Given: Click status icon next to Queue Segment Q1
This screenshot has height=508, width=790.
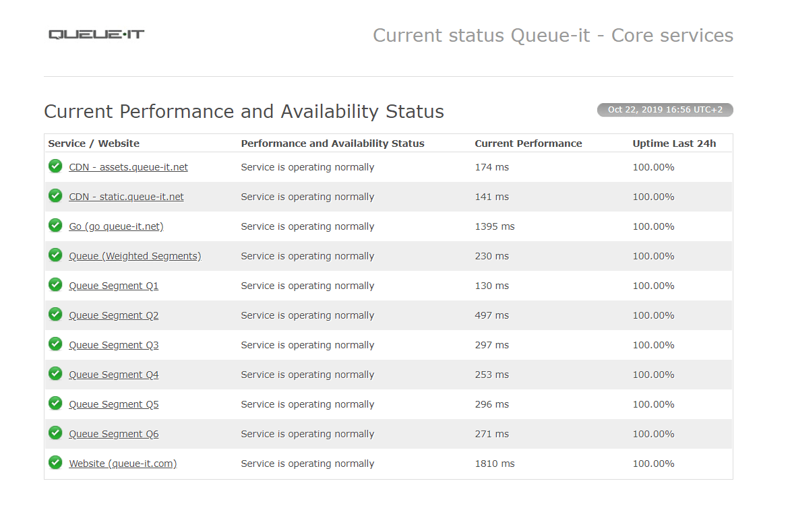Looking at the screenshot, I should pos(55,284).
